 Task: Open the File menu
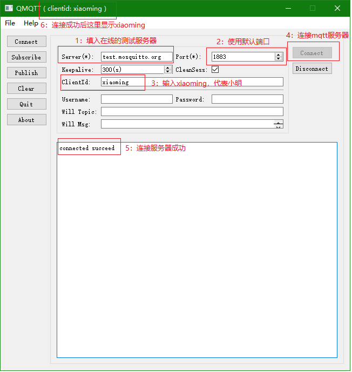(x=10, y=23)
